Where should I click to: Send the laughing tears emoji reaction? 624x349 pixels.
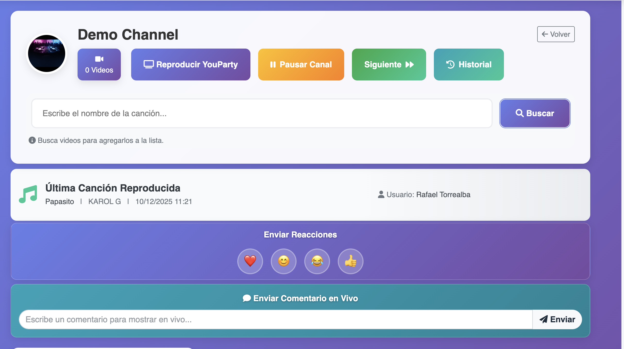(x=317, y=261)
